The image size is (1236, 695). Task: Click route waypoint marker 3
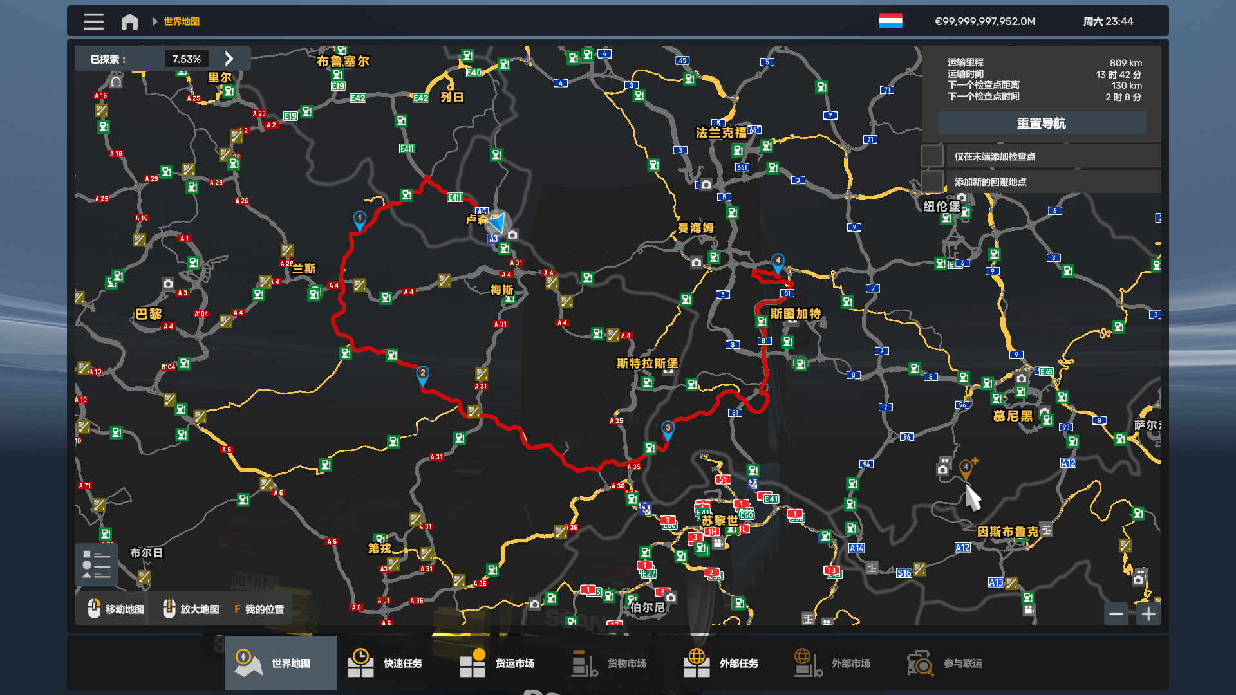point(668,429)
